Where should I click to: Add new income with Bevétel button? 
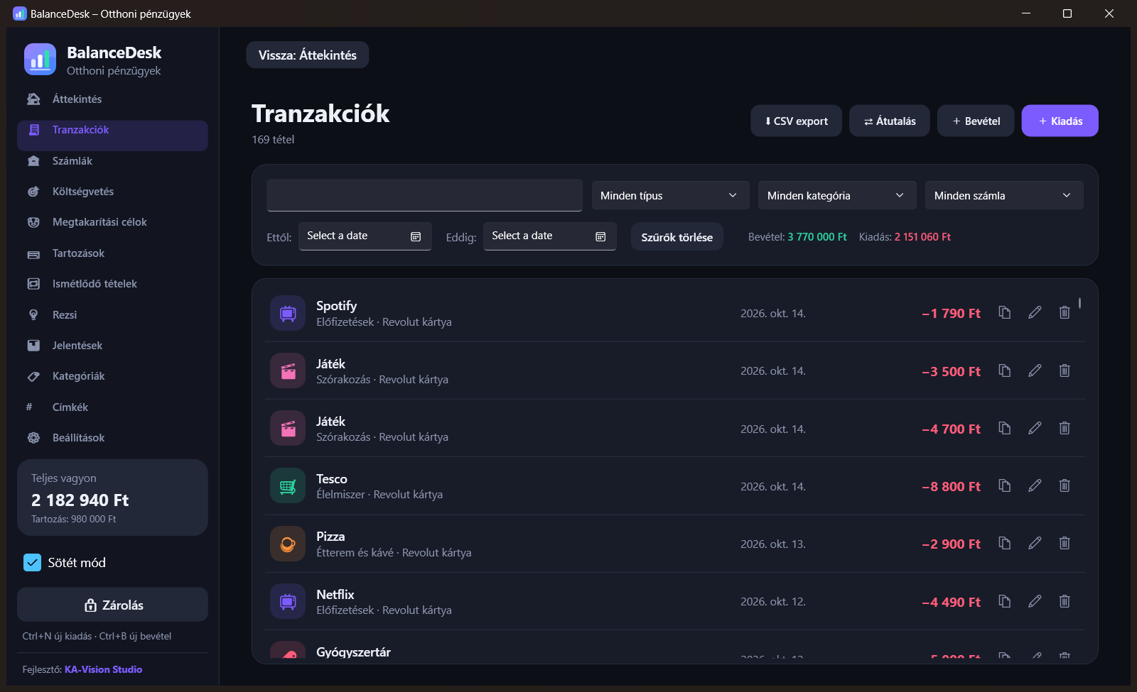976,121
